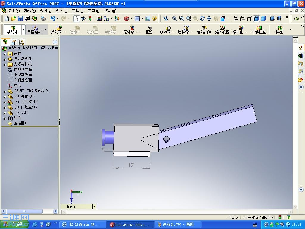The height and width of the screenshot is (229, 305).
Task: Click the 插入零... (Insert Component) tool
Action: 59,30
